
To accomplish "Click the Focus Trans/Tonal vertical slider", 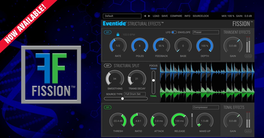I will 153,81.
